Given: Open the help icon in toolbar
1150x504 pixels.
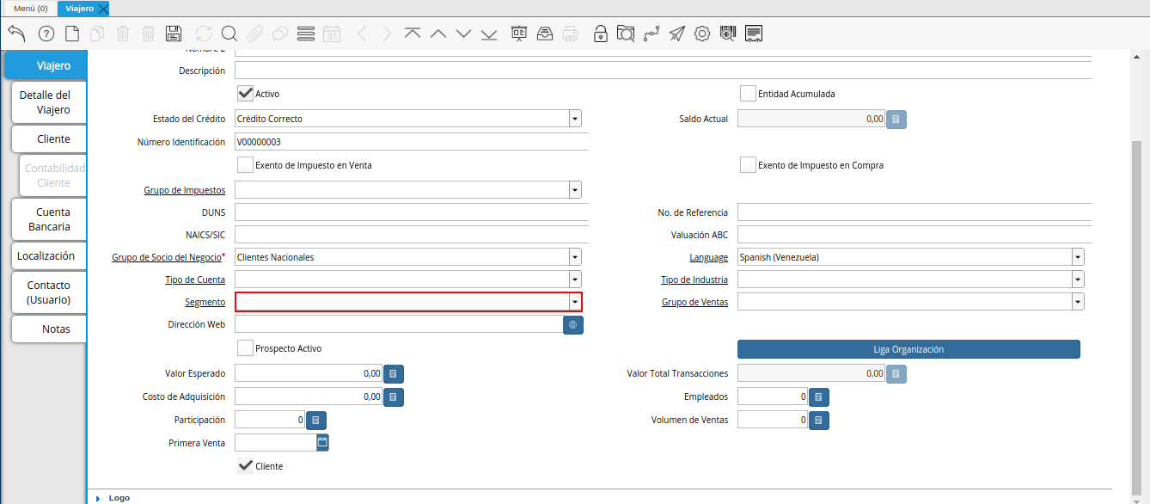Looking at the screenshot, I should (x=46, y=34).
